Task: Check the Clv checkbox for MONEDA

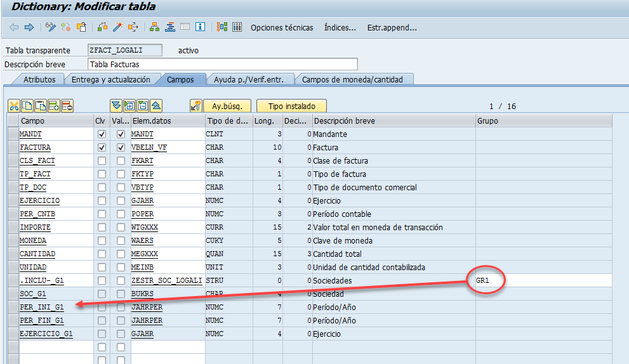Action: 102,240
